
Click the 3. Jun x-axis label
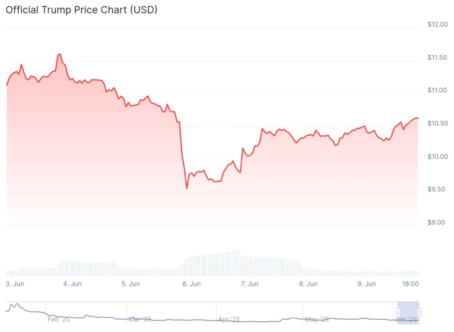pyautogui.click(x=14, y=284)
